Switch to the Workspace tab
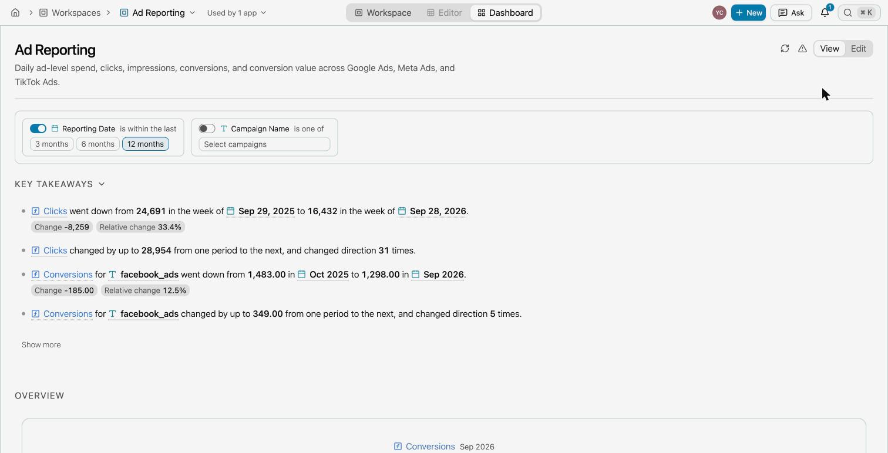Screen dimensions: 888x453 tap(383, 12)
